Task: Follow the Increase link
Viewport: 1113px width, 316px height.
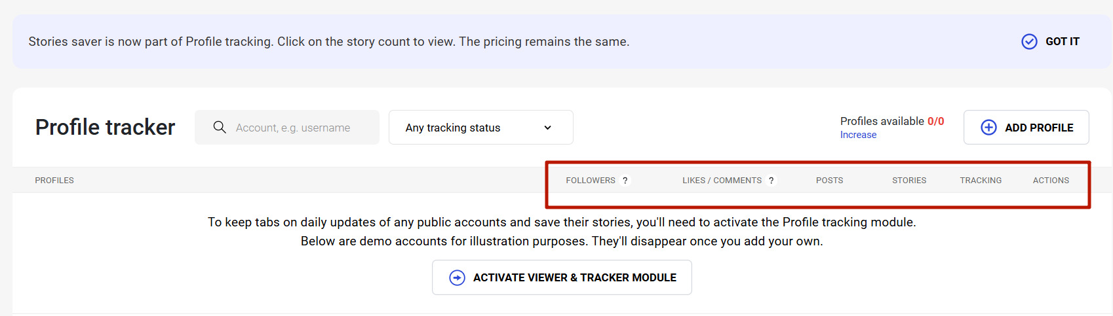Action: point(858,135)
